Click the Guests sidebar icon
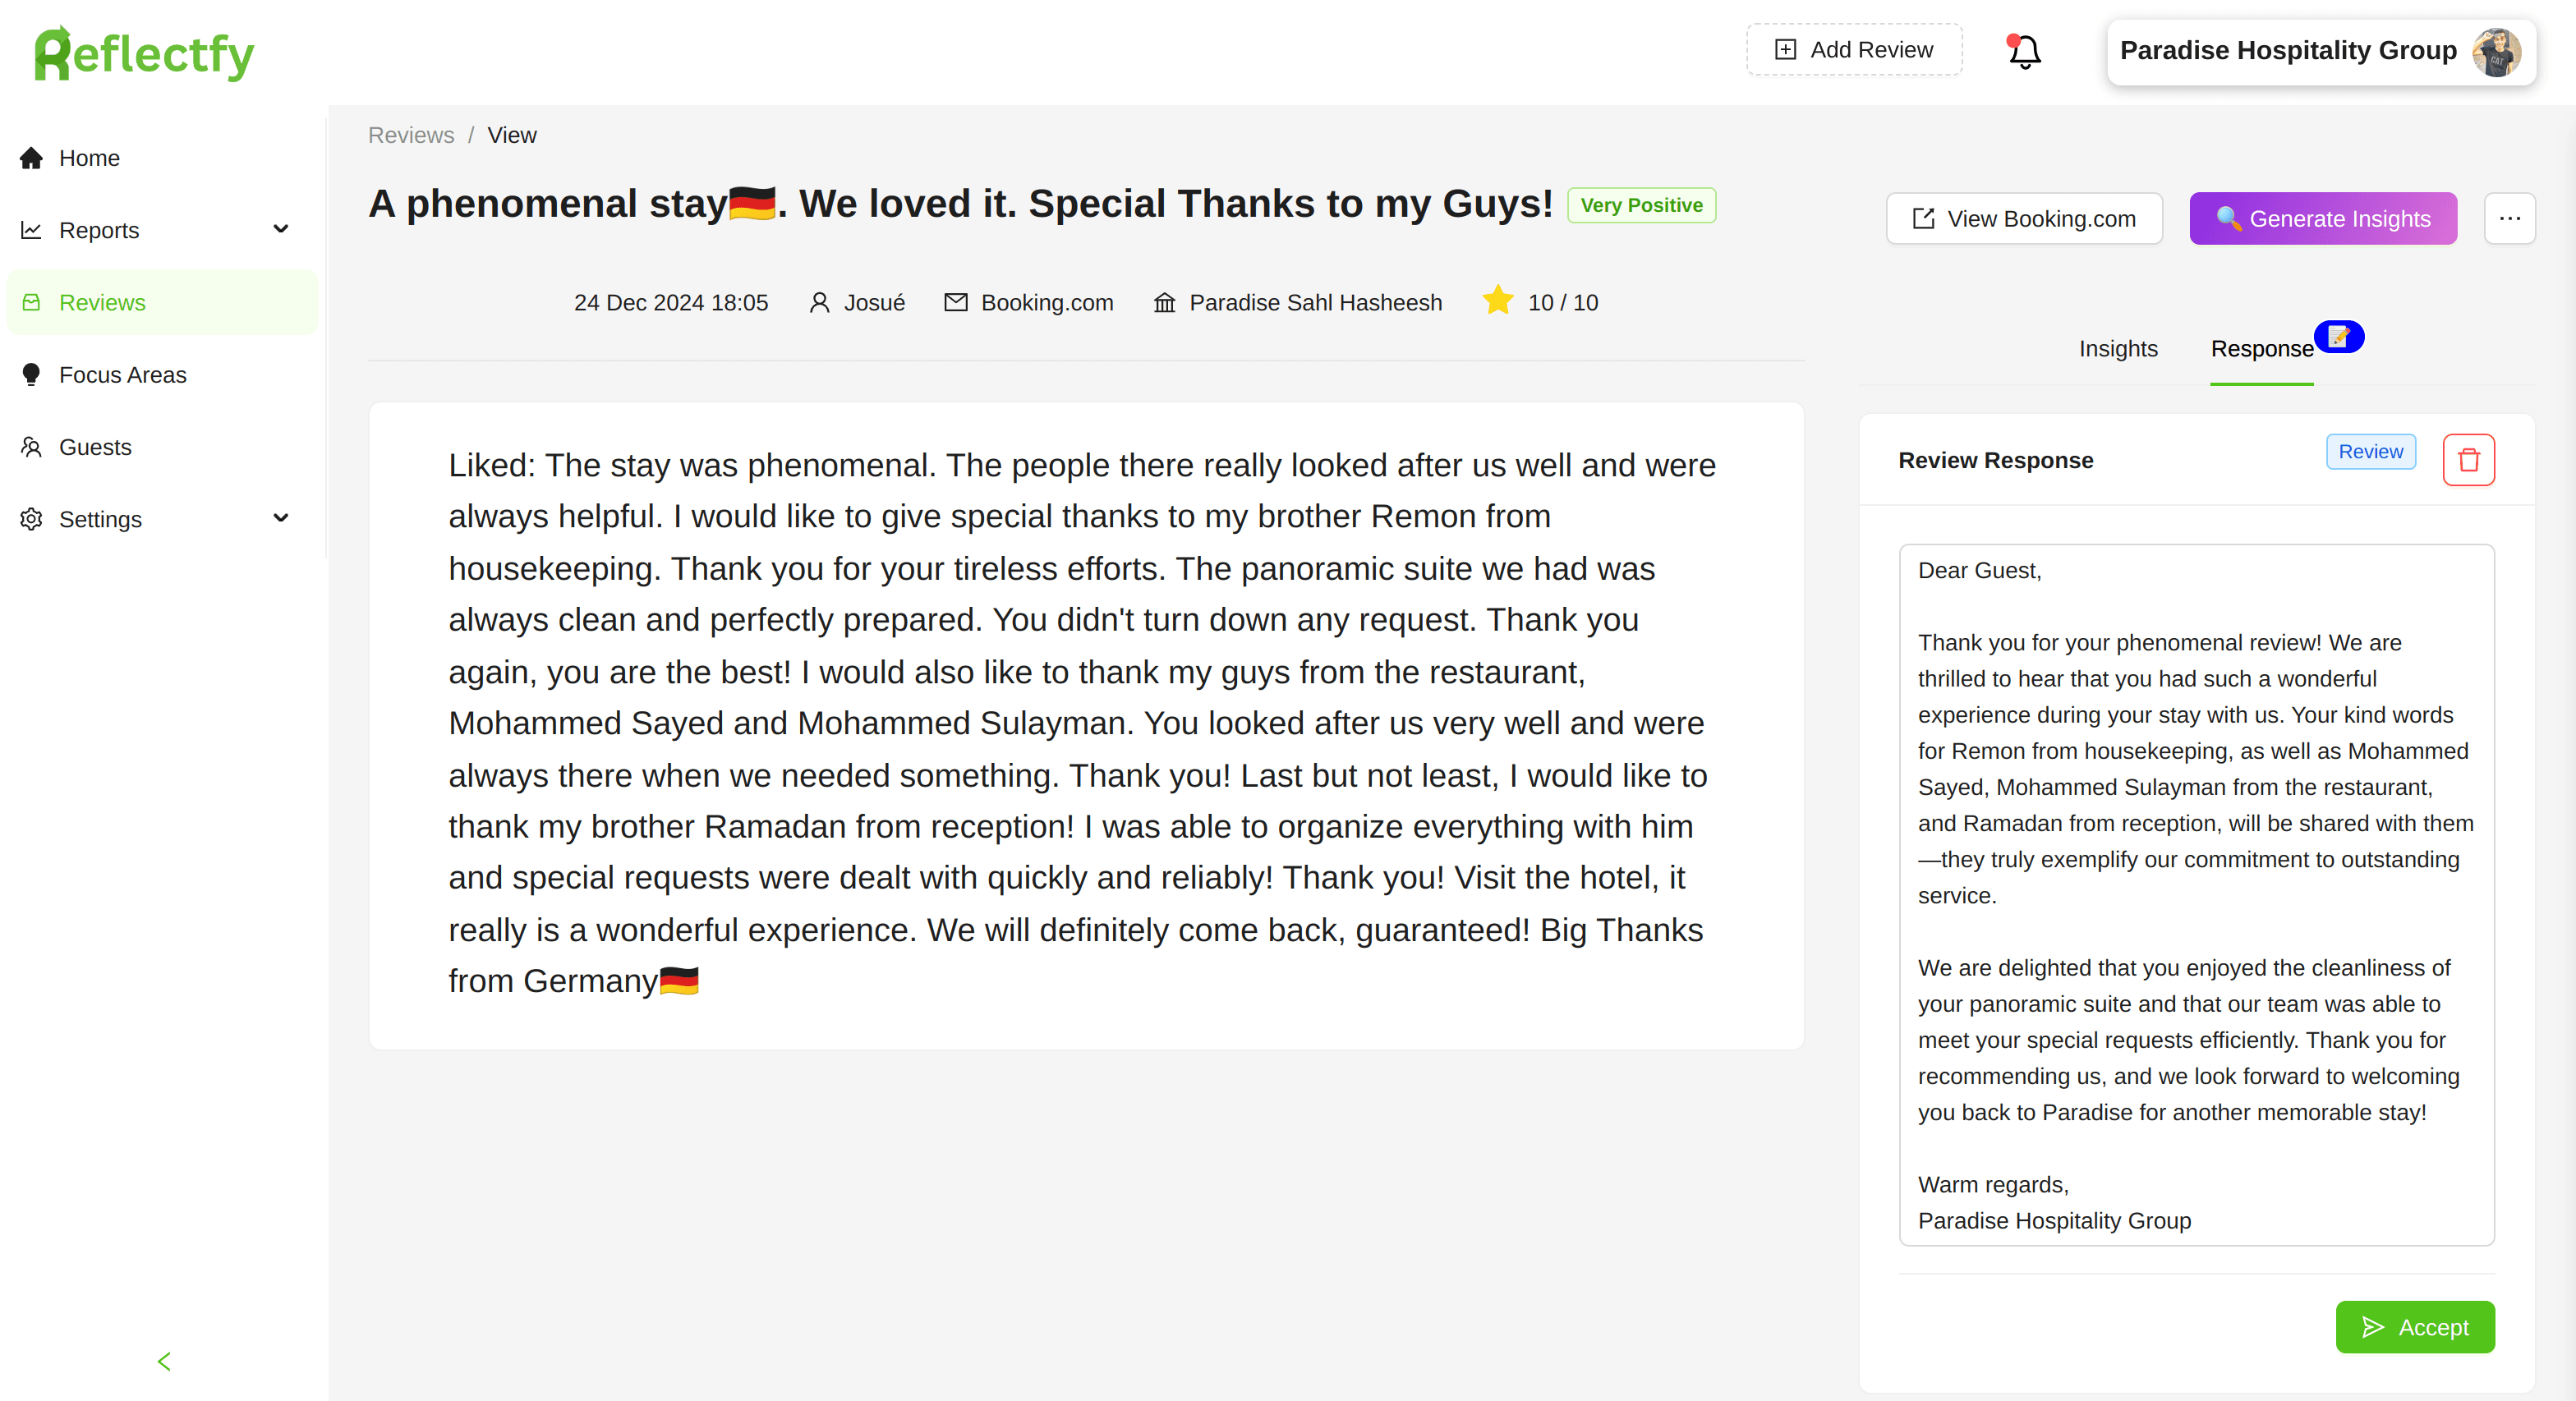Viewport: 2576px width, 1401px height. pyautogui.click(x=32, y=447)
